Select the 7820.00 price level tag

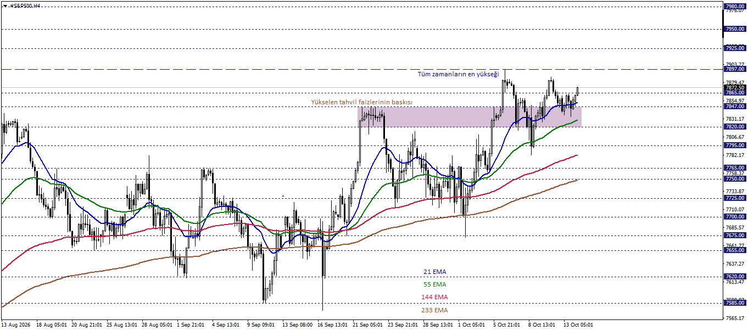(x=735, y=127)
